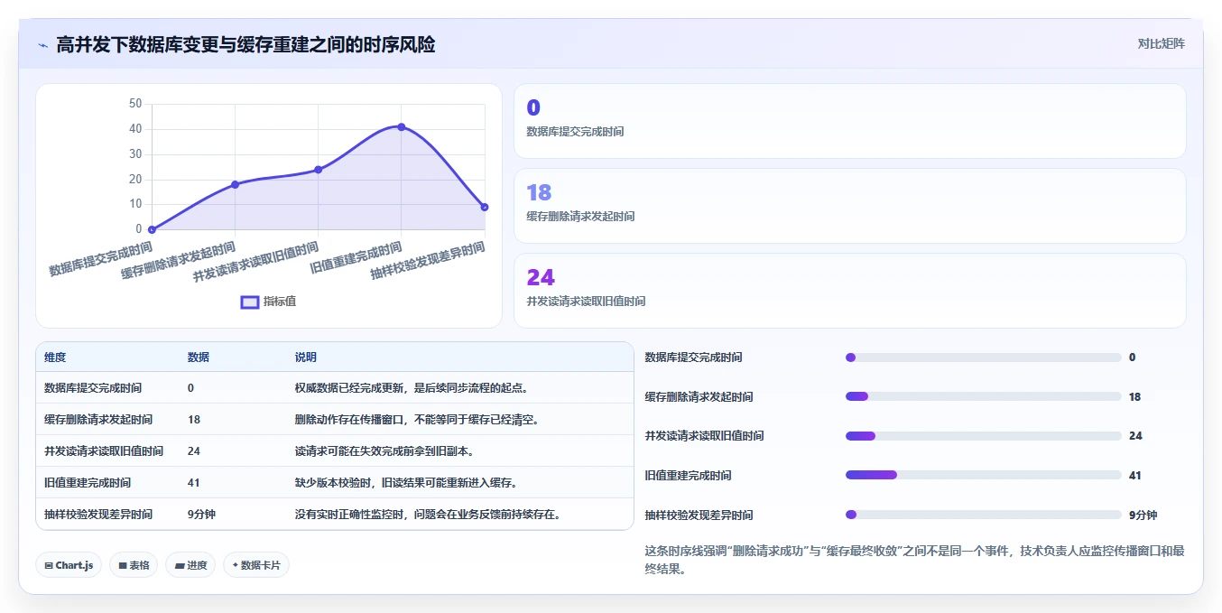Click table cell 抽样校验发现差异时间
Image resolution: width=1222 pixels, height=613 pixels.
pos(98,514)
